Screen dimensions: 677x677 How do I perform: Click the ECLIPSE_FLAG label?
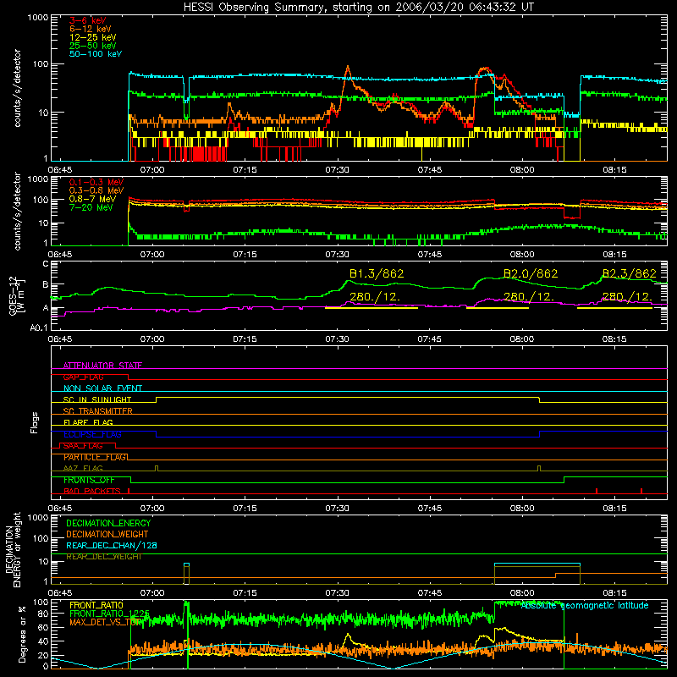pos(92,434)
